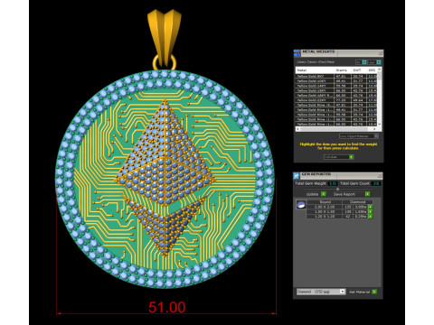Toggle the Use Object Materials checkbox
Viewport: 434px width, 325px height.
point(376,136)
